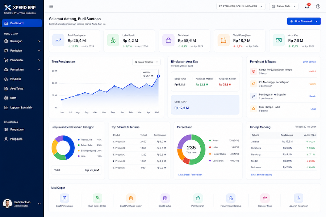The height and width of the screenshot is (217, 326).
Task: Open the 12 Bulan Terakhir dropdown
Action: [146, 62]
